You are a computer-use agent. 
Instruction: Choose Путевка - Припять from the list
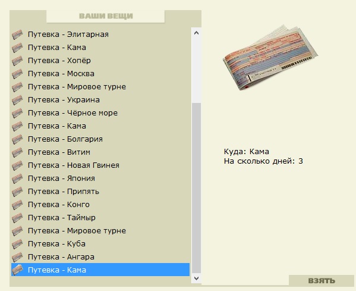tap(100, 192)
